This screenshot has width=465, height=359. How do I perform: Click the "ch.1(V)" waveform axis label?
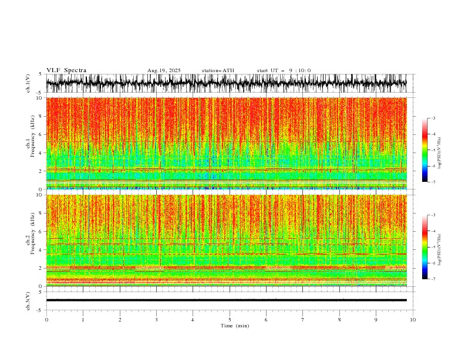point(28,83)
